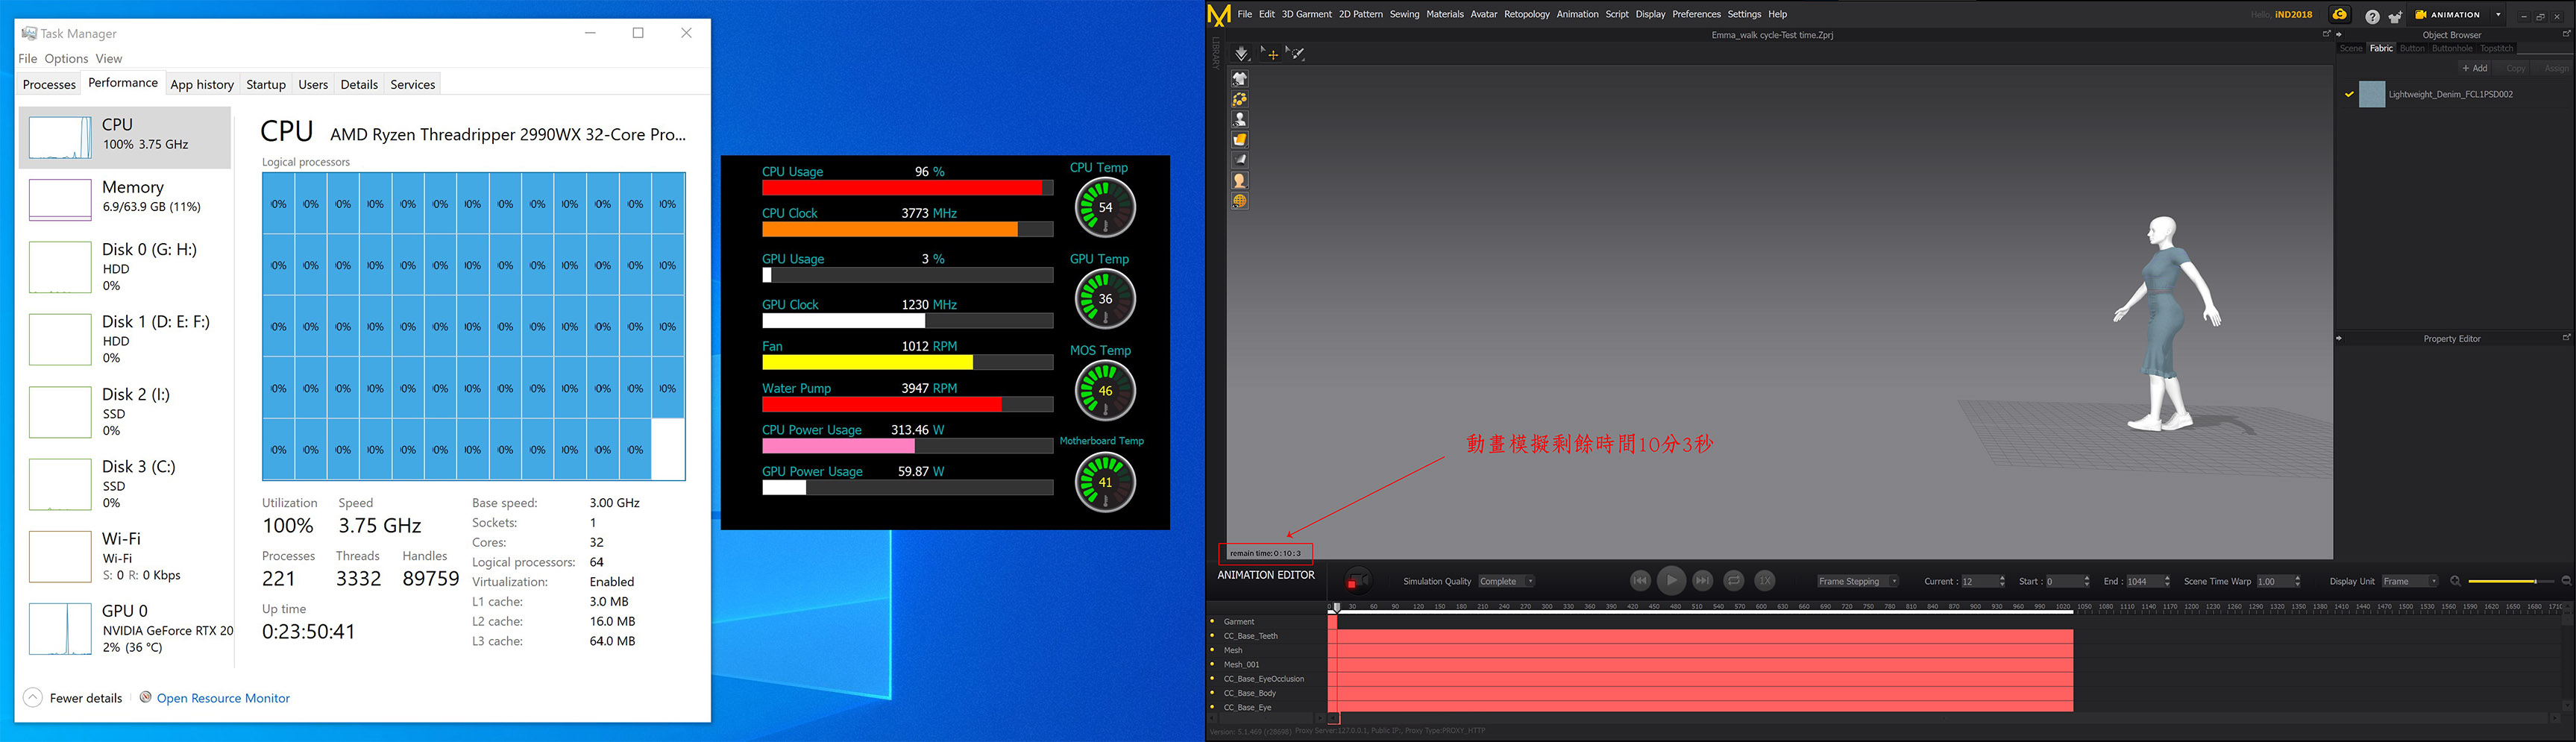This screenshot has width=2576, height=742.
Task: Toggle the Show Garment t-shirt icon
Action: point(1240,79)
